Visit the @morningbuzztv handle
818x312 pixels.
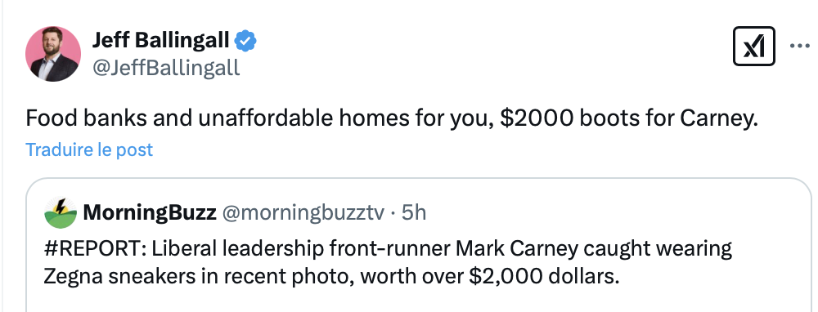(x=303, y=212)
